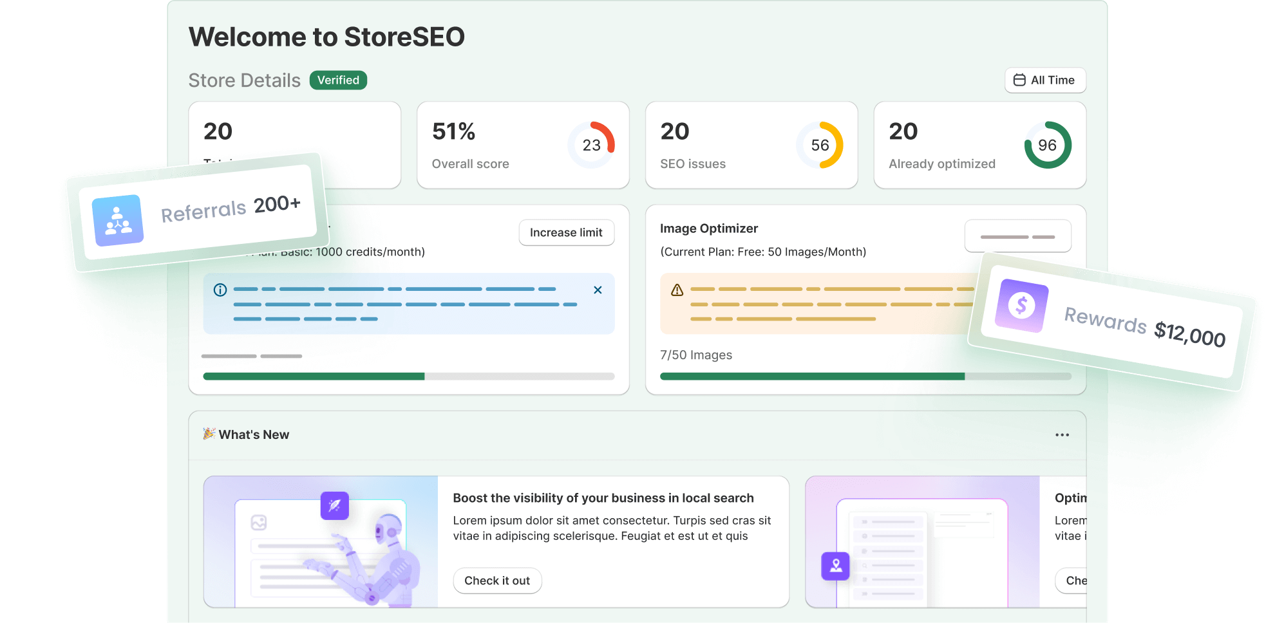Image resolution: width=1275 pixels, height=623 pixels.
Task: Click the Rewards $12,000 card
Action: click(x=1111, y=322)
